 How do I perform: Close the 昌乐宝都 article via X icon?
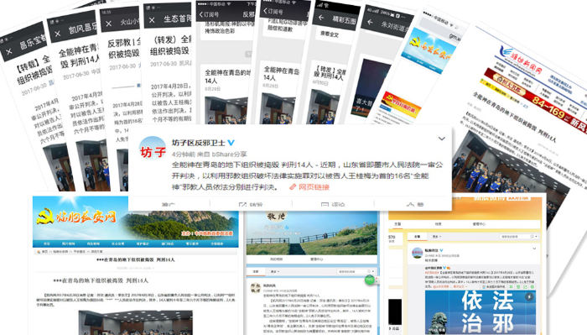(x=9, y=52)
